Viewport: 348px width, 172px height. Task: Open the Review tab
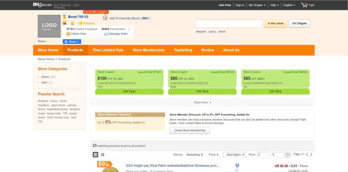(x=208, y=50)
